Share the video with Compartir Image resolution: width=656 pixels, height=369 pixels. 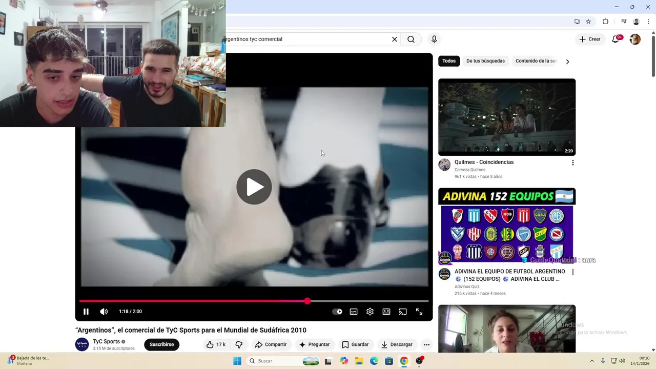click(x=271, y=344)
